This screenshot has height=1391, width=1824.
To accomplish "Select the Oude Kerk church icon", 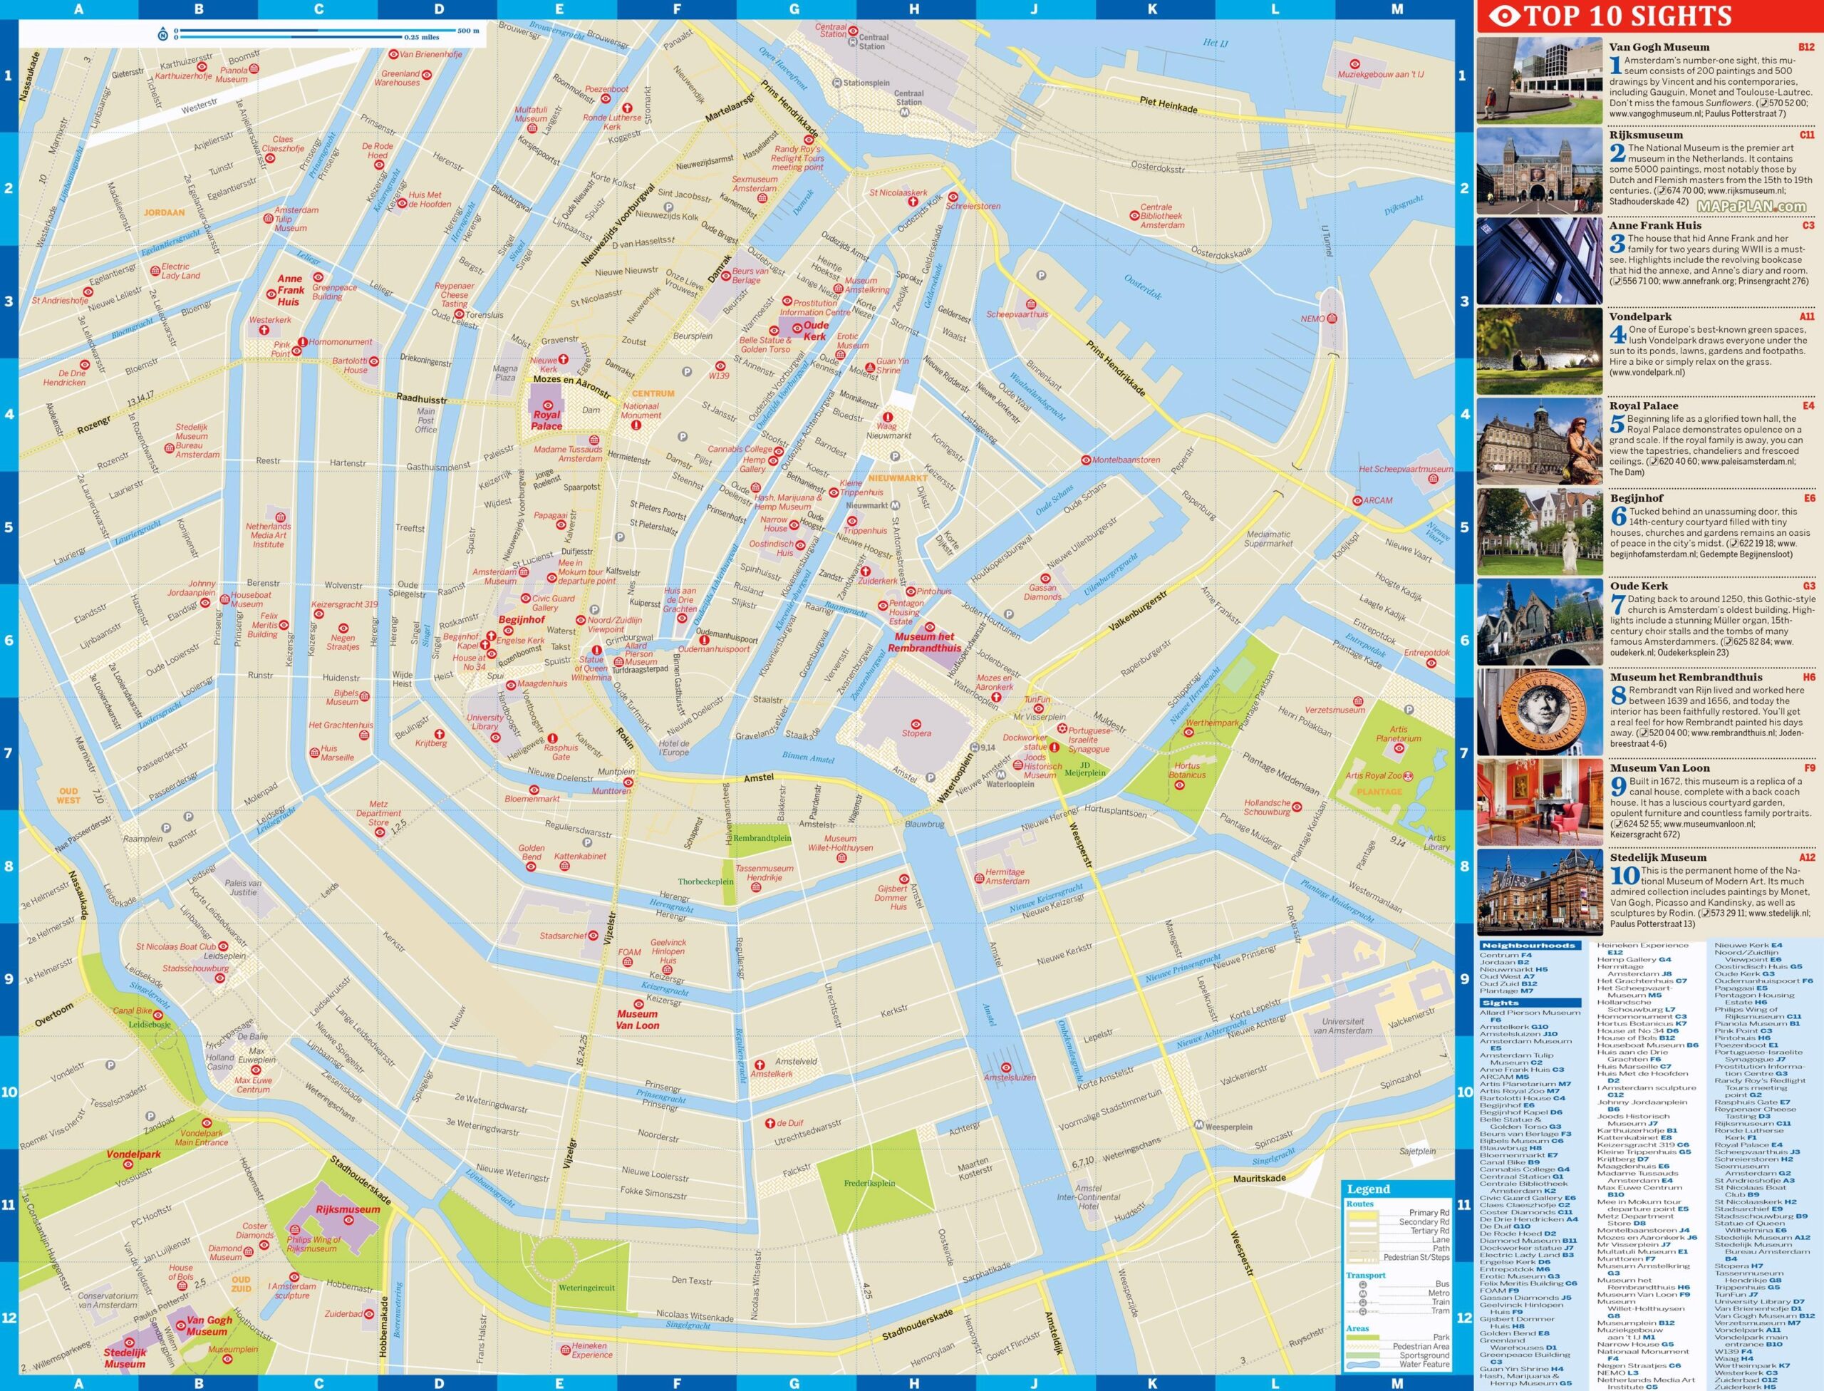I will (798, 329).
